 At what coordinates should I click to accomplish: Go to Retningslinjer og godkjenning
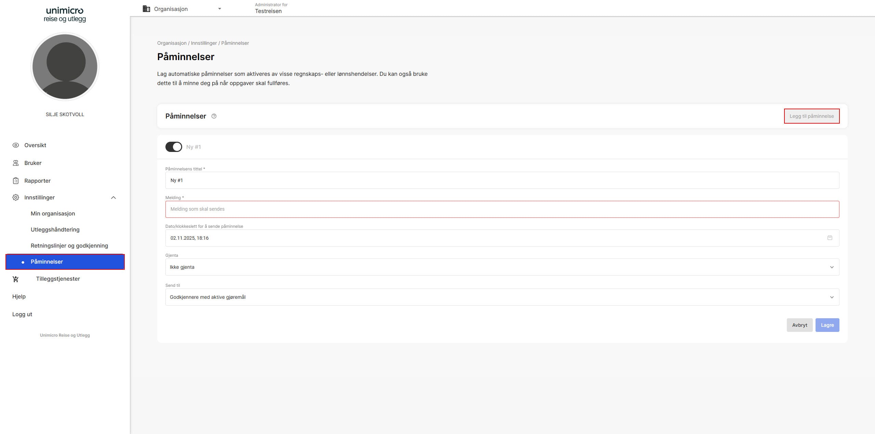tap(69, 246)
